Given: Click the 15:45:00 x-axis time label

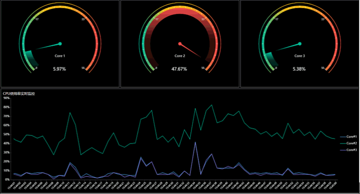Looking at the screenshot, I should [333, 185].
